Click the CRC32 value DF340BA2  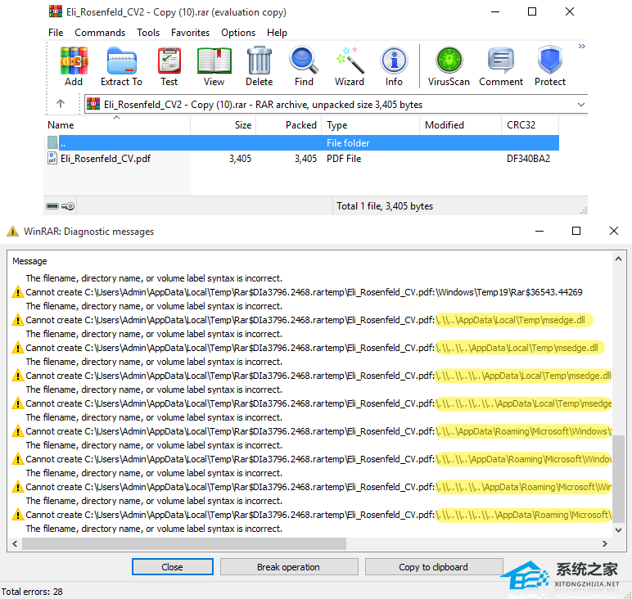[x=528, y=159]
